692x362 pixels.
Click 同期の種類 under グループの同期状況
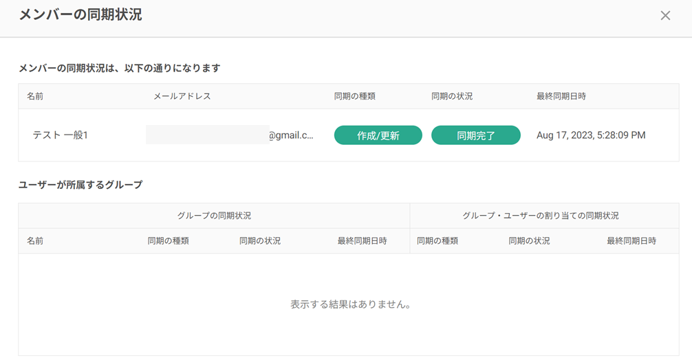coord(168,241)
